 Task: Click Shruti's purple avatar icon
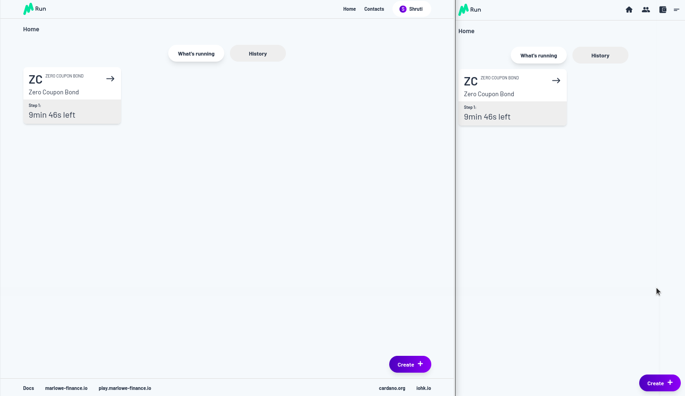403,9
